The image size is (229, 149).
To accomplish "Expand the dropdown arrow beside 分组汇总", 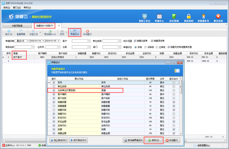I will pyautogui.click(x=40, y=32).
